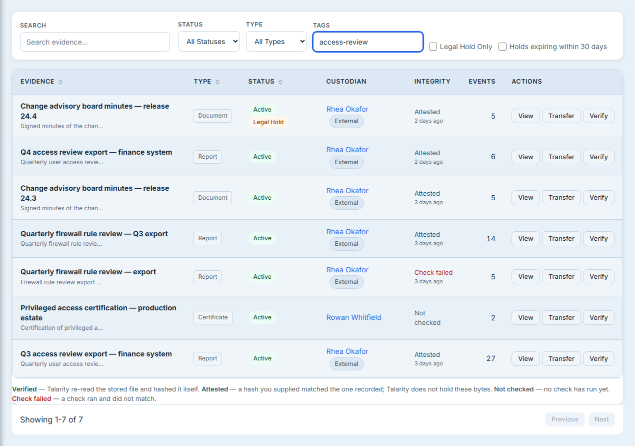Select title Q3 access review export — finance system
This screenshot has width=635, height=446.
click(96, 354)
